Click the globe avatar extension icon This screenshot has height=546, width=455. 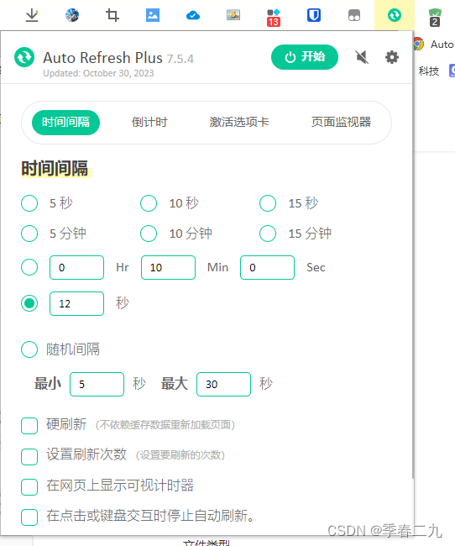(72, 15)
